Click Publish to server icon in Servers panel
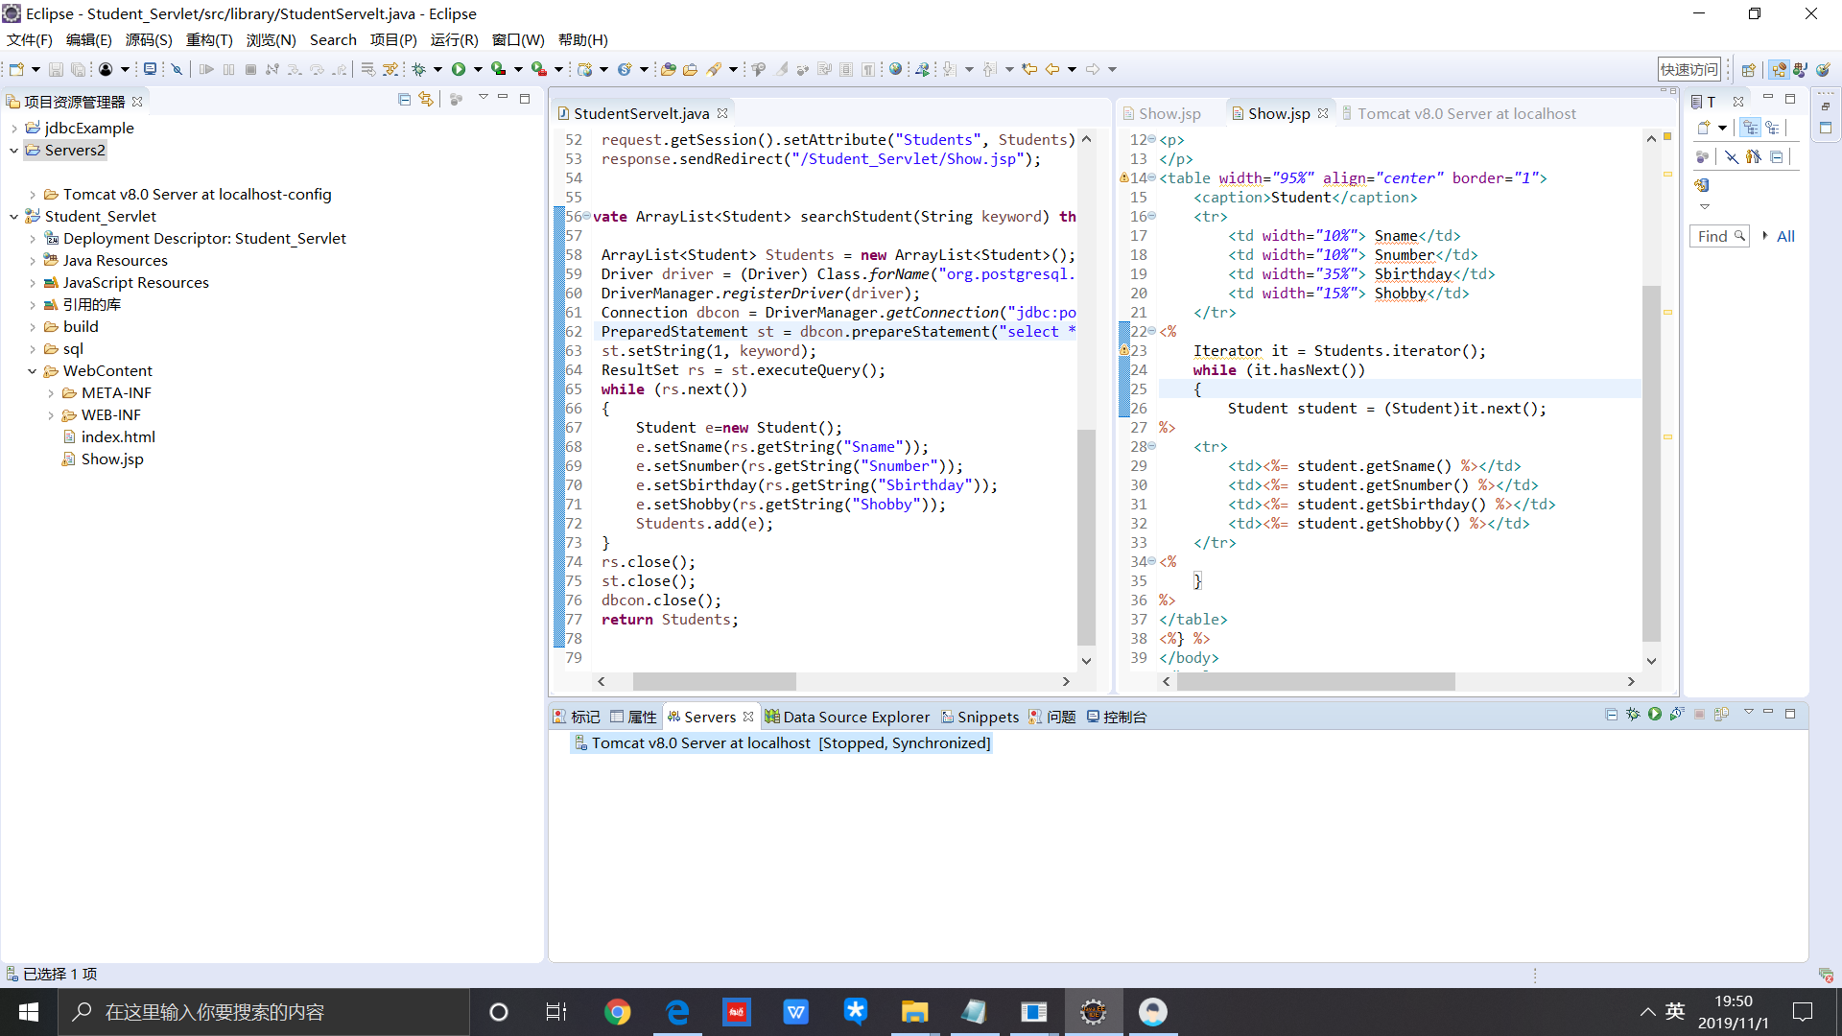The height and width of the screenshot is (1036, 1842). (1722, 715)
